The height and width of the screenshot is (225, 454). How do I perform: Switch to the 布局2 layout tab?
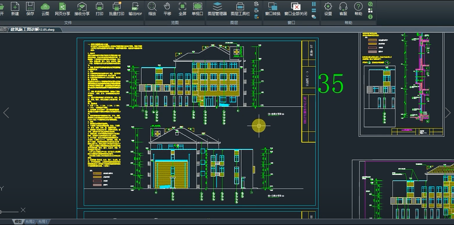point(30,221)
